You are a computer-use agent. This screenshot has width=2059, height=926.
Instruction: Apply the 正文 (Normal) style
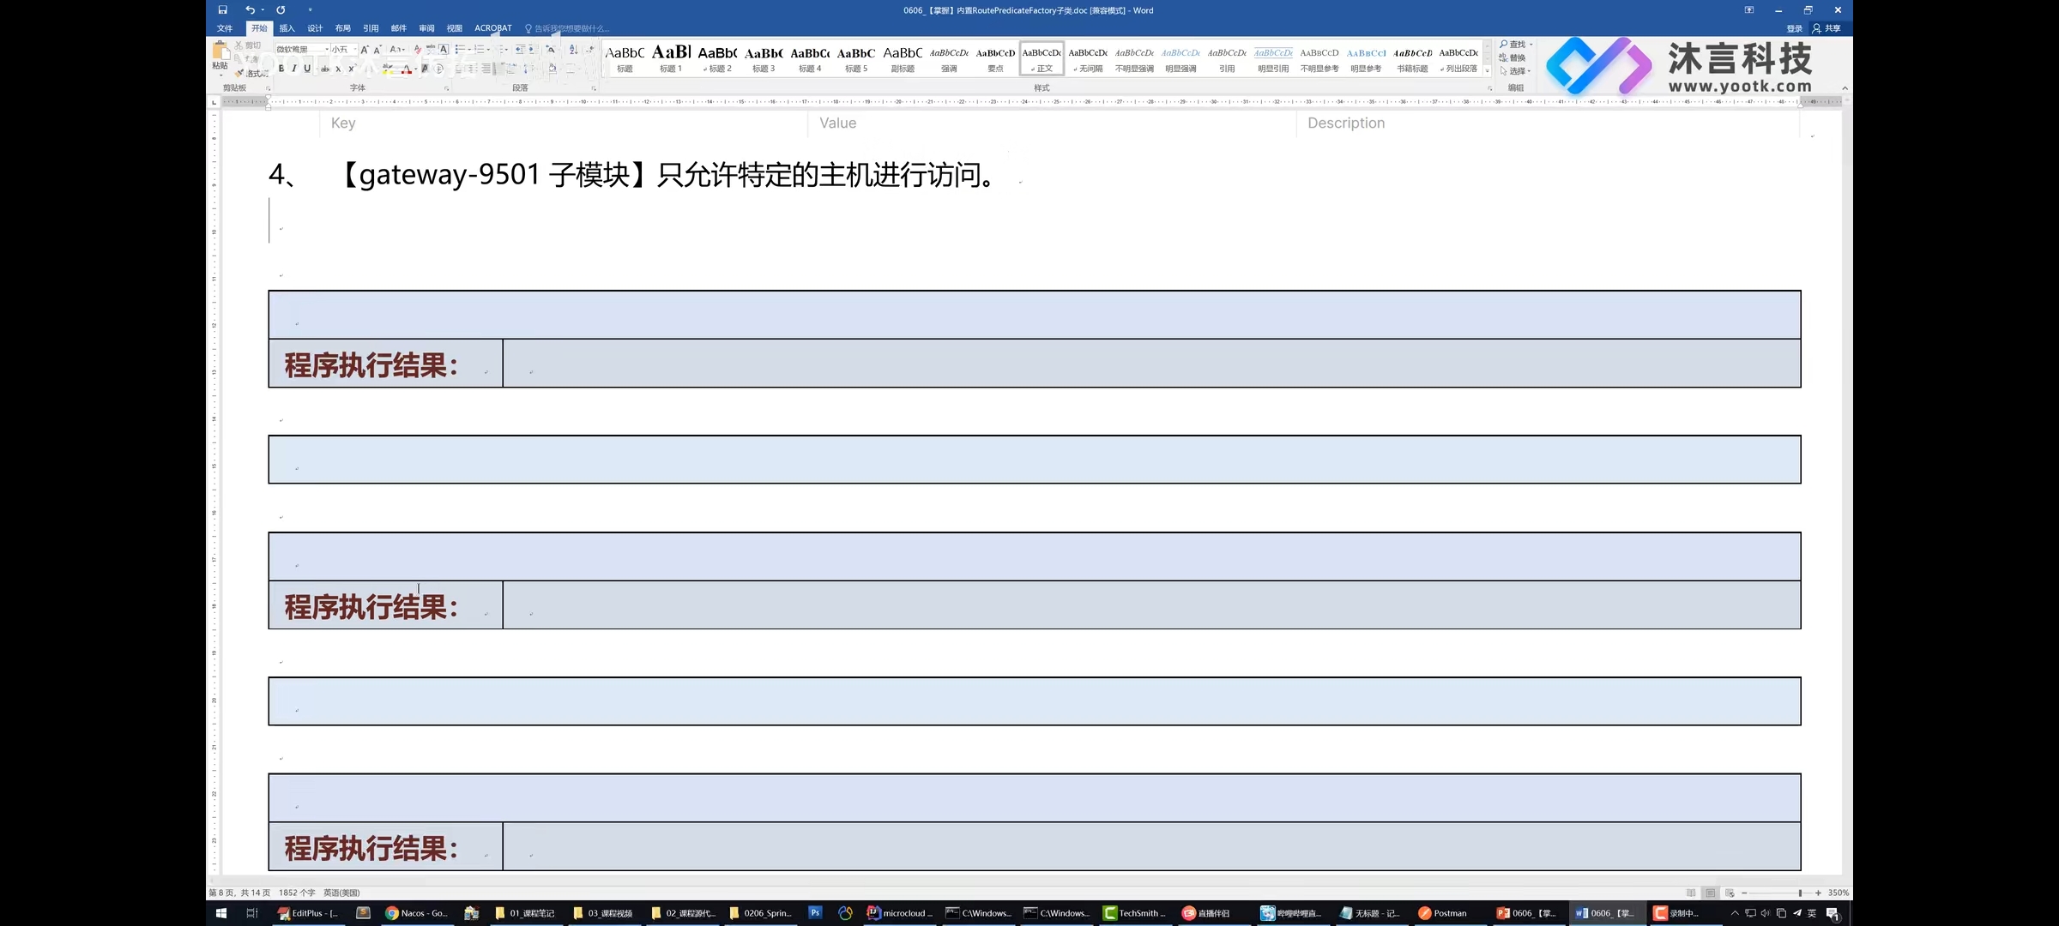click(1042, 58)
